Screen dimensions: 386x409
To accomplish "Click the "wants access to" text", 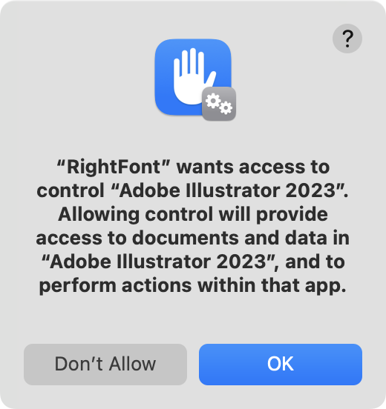I will tap(253, 167).
